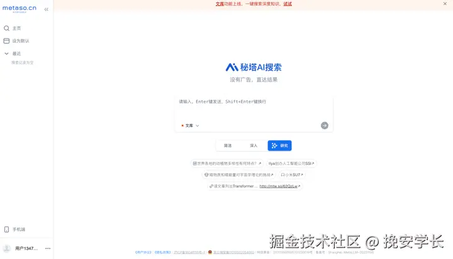Click the phone icon beside 手机端
Screen dimensions: 453x259
coord(6,230)
